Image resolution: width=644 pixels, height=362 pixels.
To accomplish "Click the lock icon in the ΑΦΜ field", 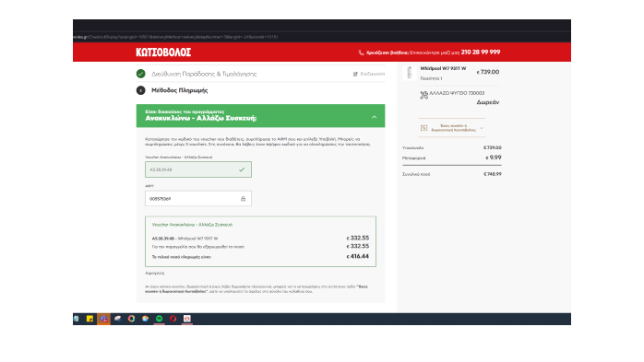I will tap(243, 199).
